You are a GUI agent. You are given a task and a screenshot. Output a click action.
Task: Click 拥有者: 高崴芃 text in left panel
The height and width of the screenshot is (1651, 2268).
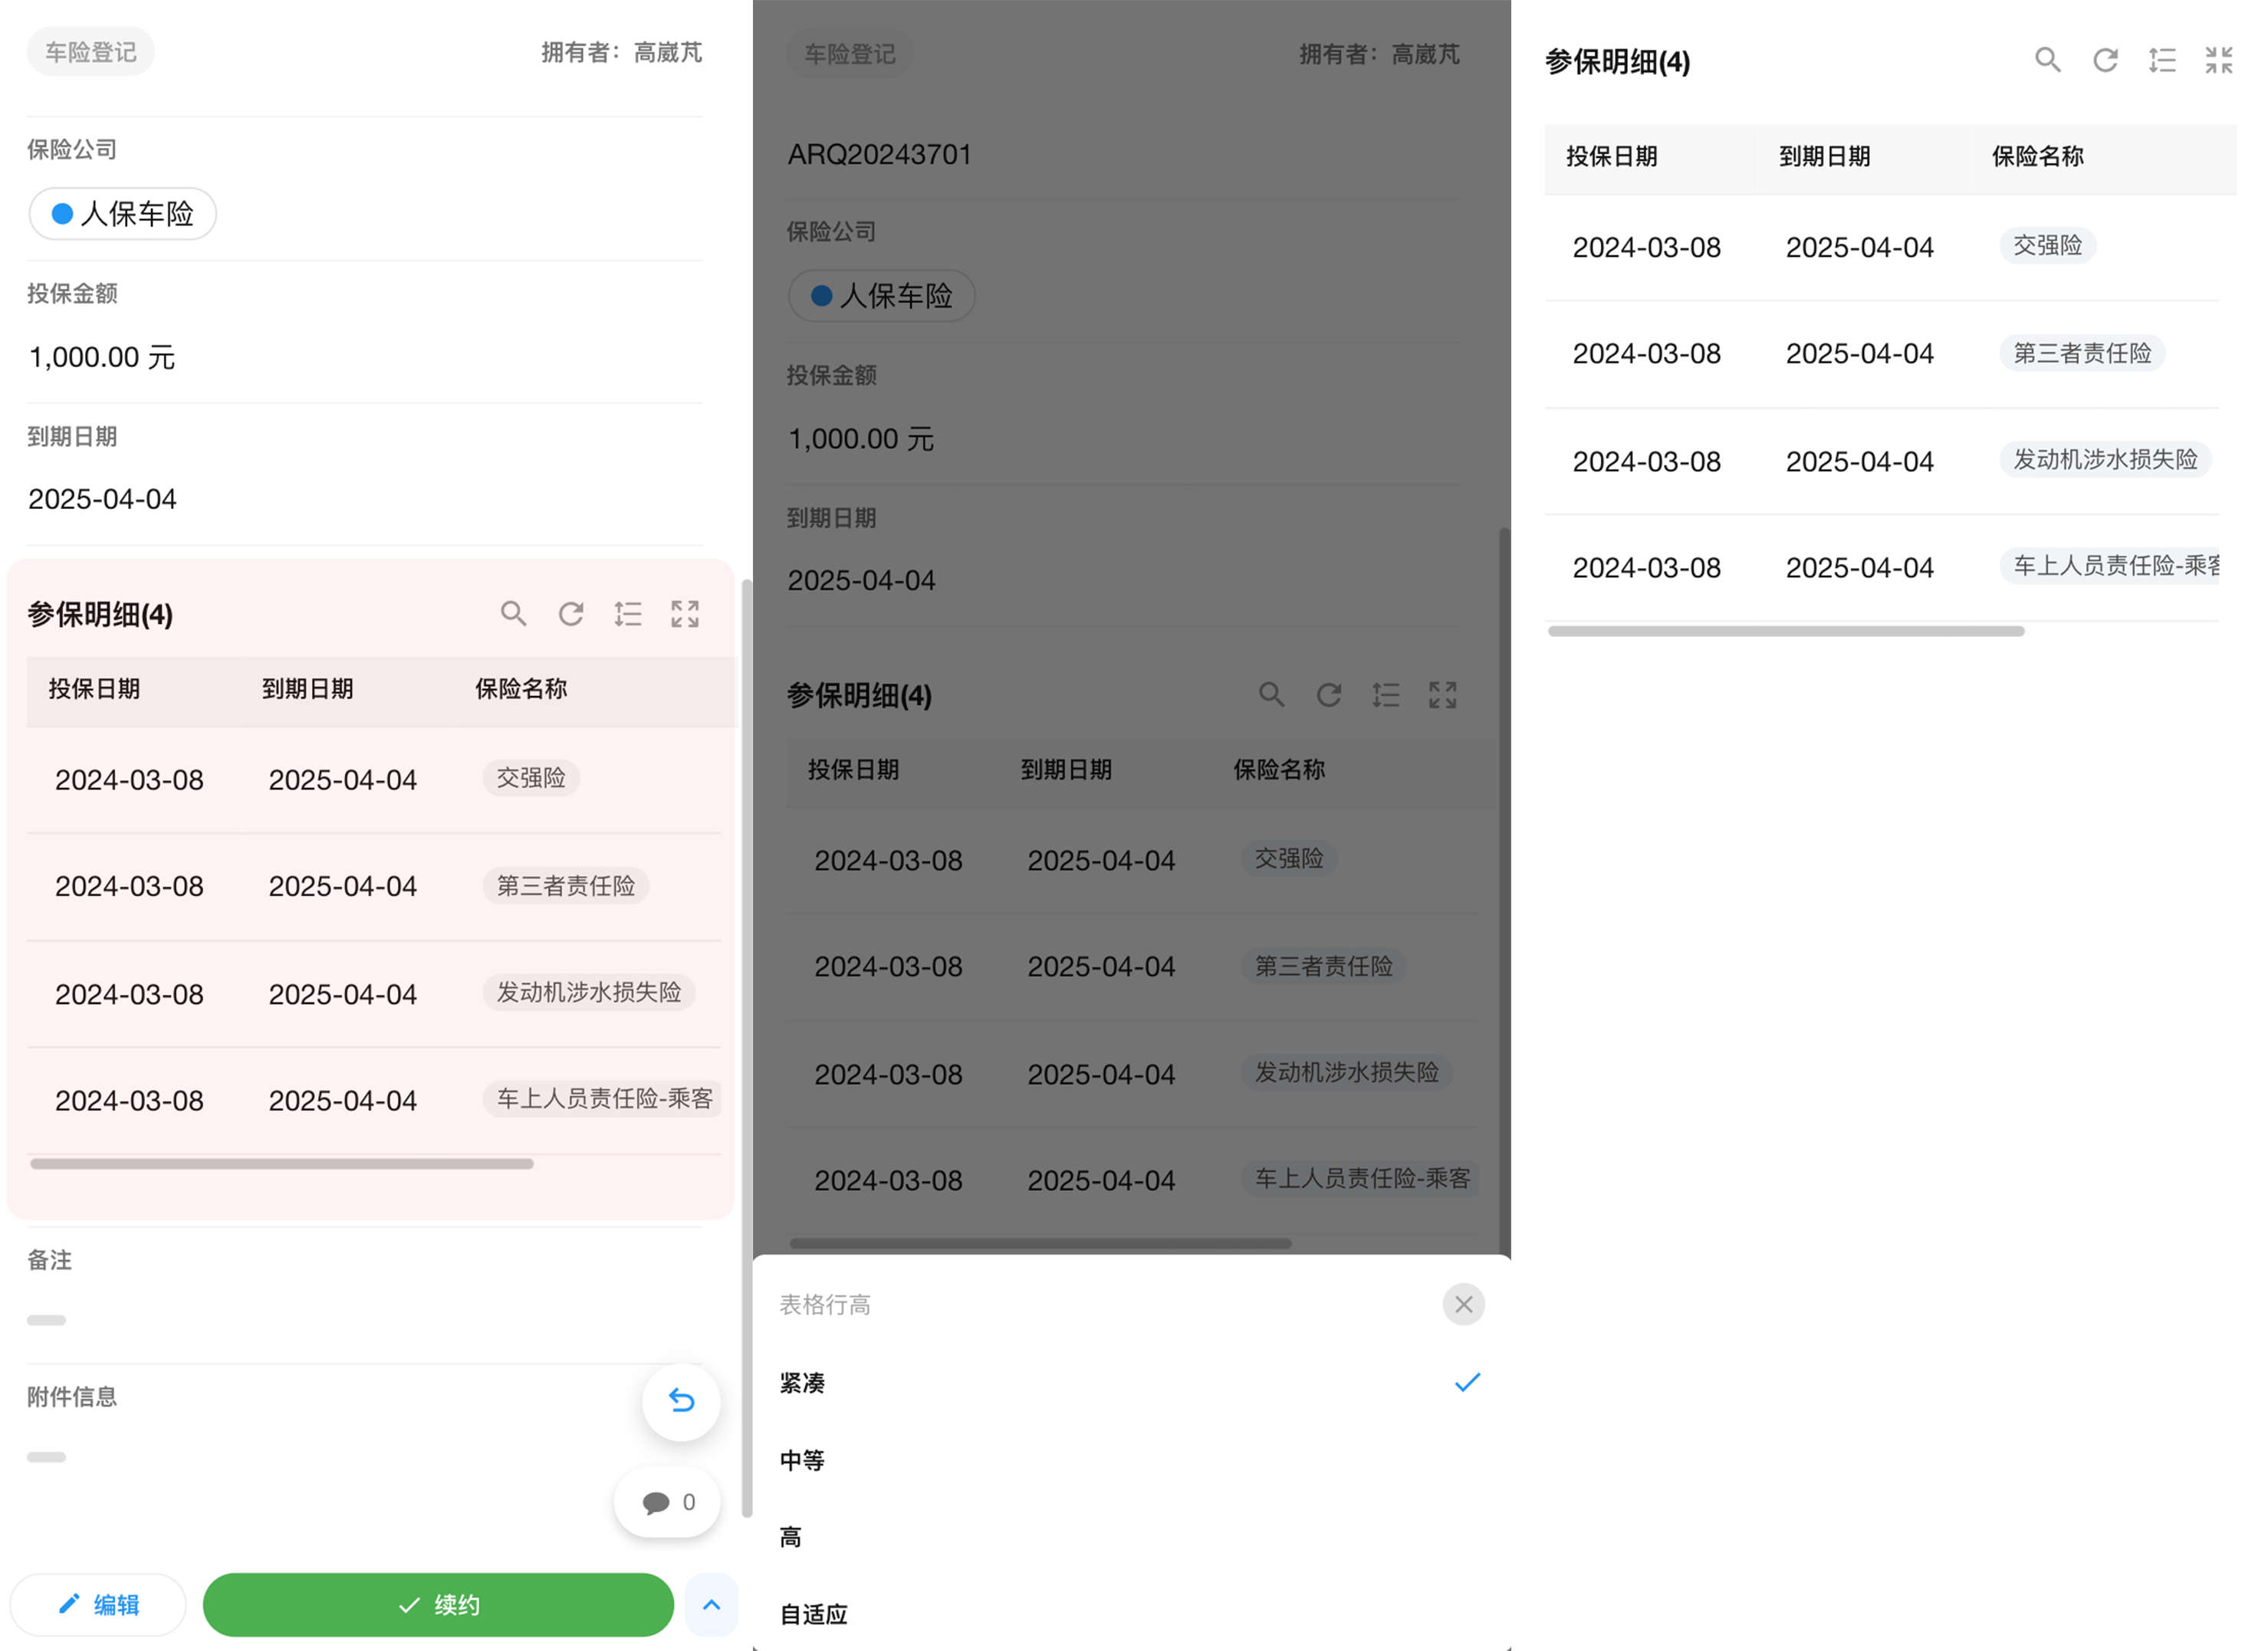[622, 52]
